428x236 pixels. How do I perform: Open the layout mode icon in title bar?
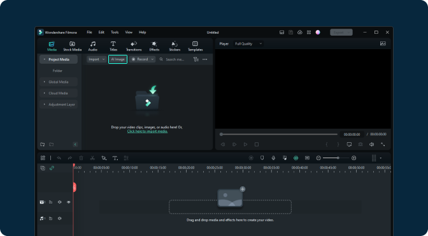tap(282, 33)
